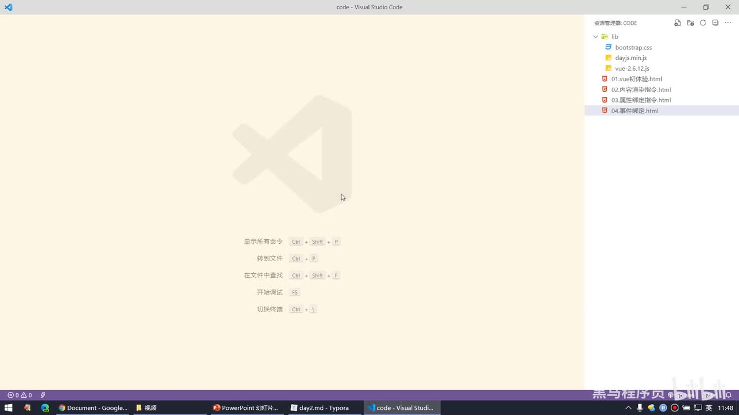Click the yellow and blue chat tray icon
Screen dimensions: 739x415
point(651,408)
